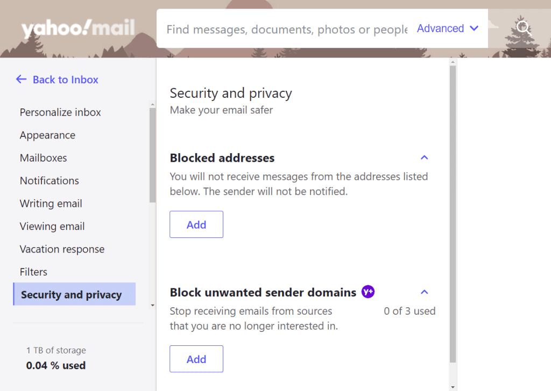Add an unwanted sender domain
Image resolution: width=551 pixels, height=391 pixels.
(x=196, y=359)
